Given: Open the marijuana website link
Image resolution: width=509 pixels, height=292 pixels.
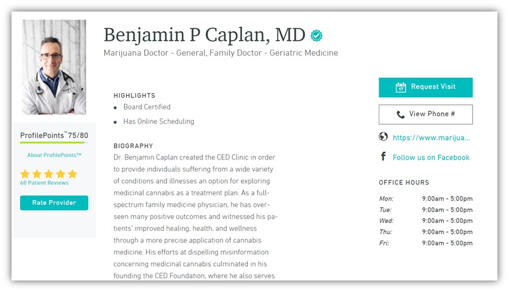Looking at the screenshot, I should pos(431,138).
